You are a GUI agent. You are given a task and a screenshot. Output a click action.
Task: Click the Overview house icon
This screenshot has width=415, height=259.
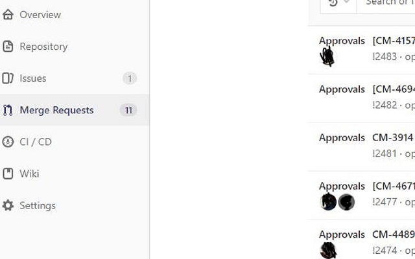click(8, 14)
